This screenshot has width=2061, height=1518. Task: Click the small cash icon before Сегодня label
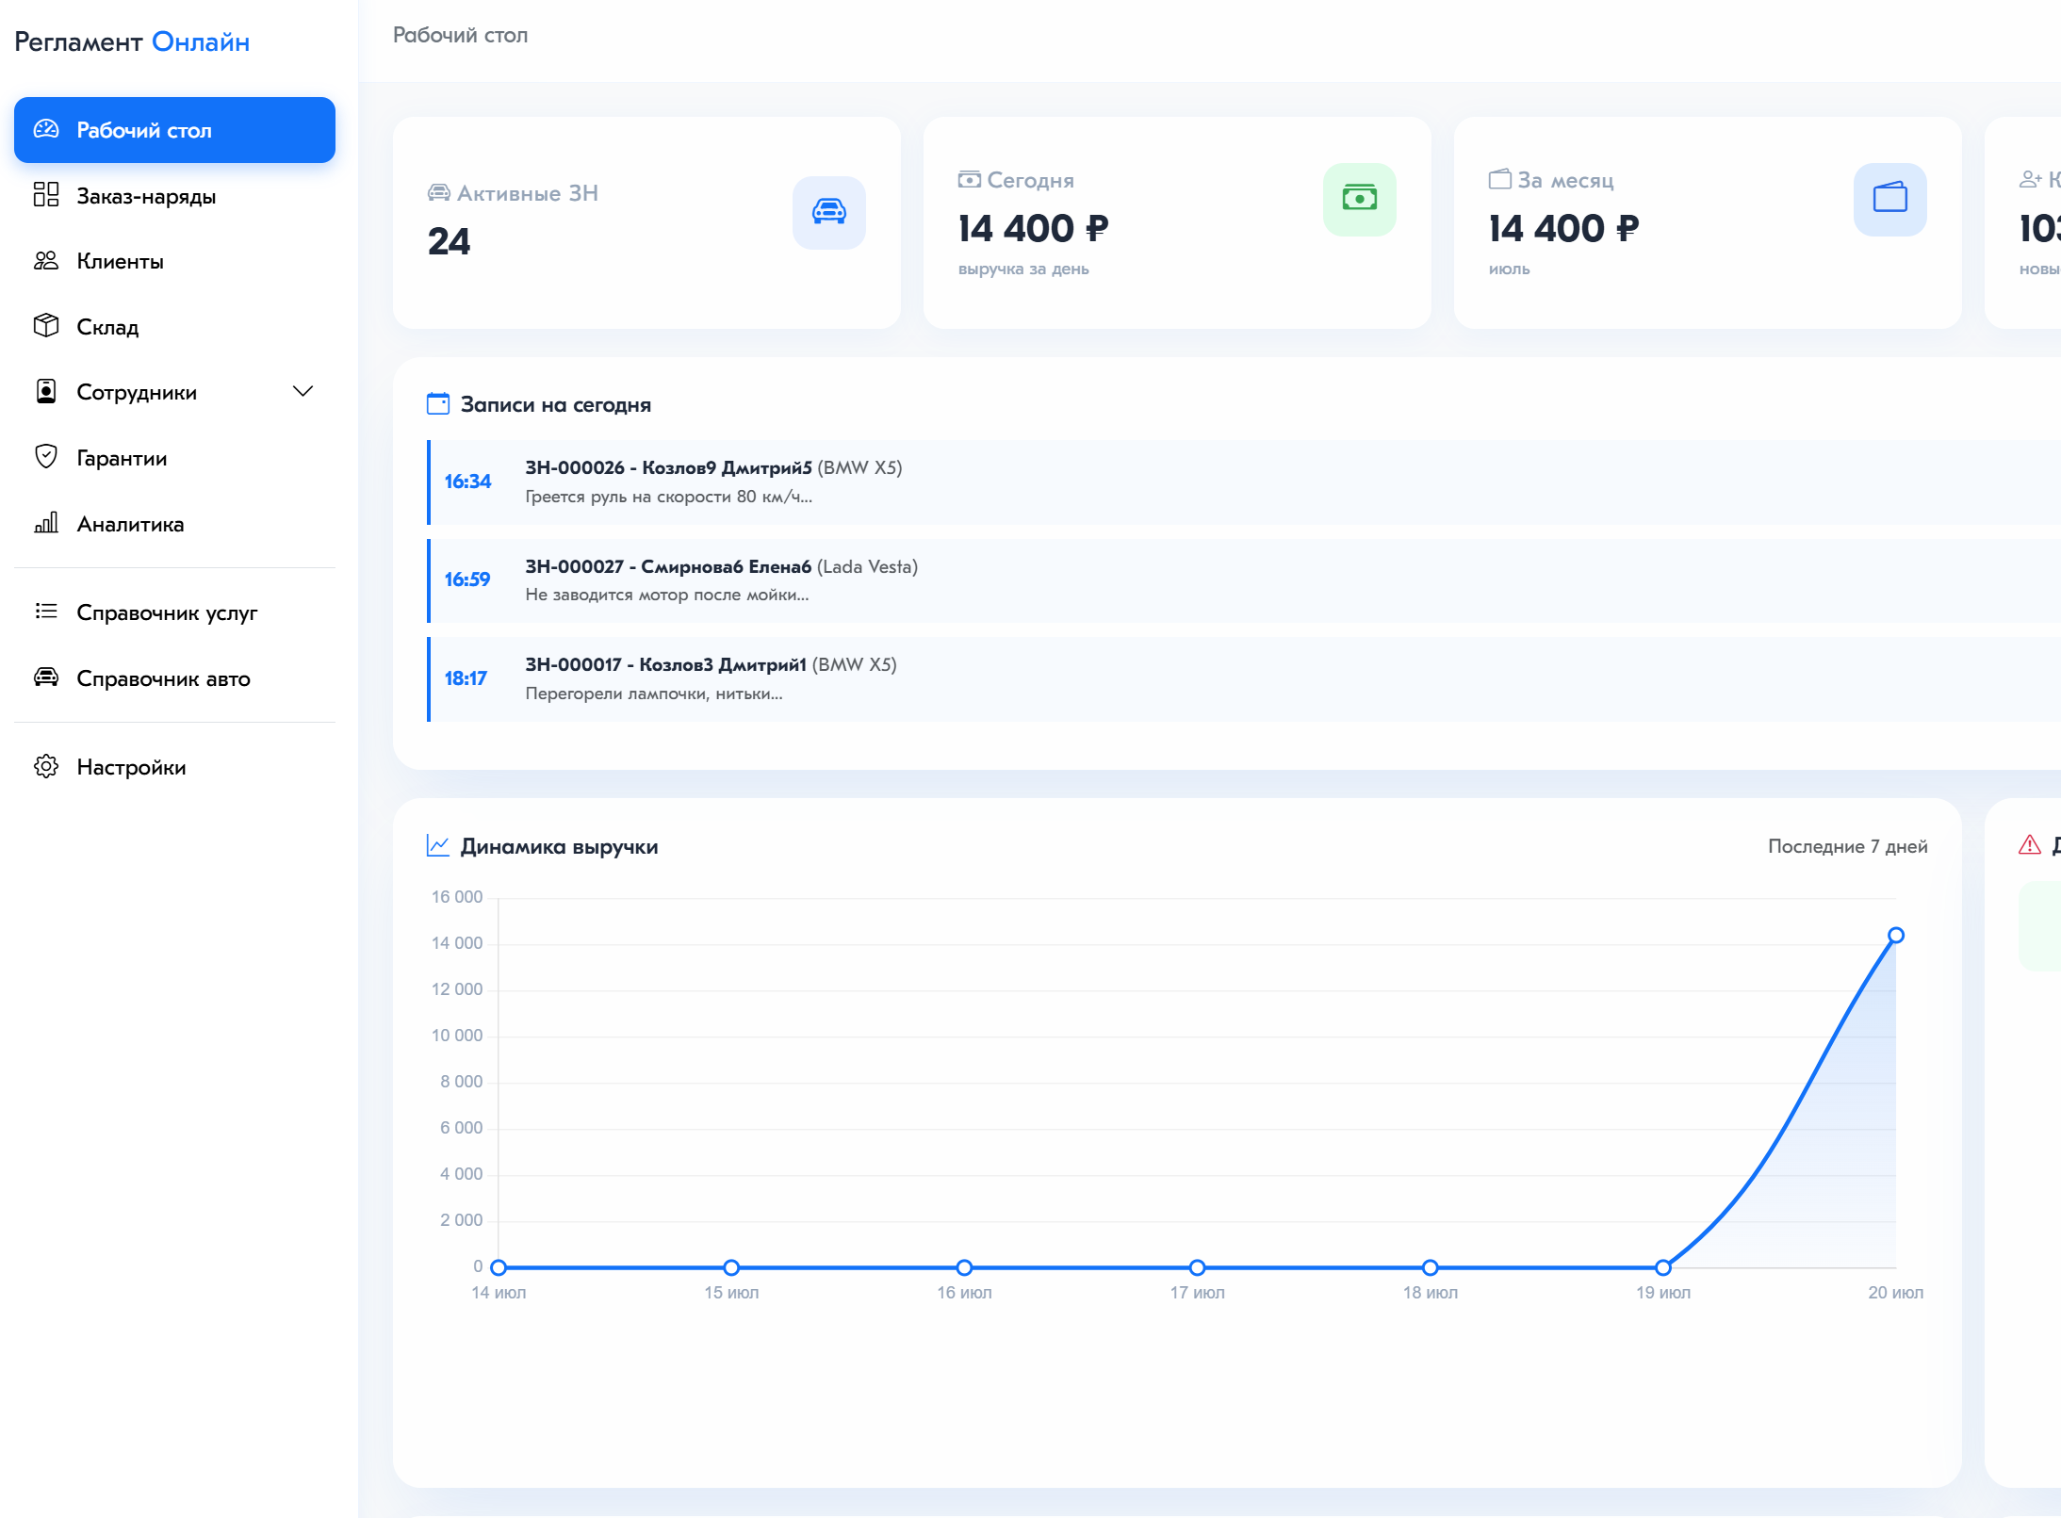(x=970, y=179)
